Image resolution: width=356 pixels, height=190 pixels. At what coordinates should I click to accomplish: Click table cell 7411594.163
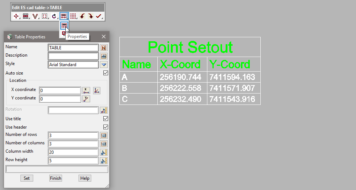click(234, 77)
